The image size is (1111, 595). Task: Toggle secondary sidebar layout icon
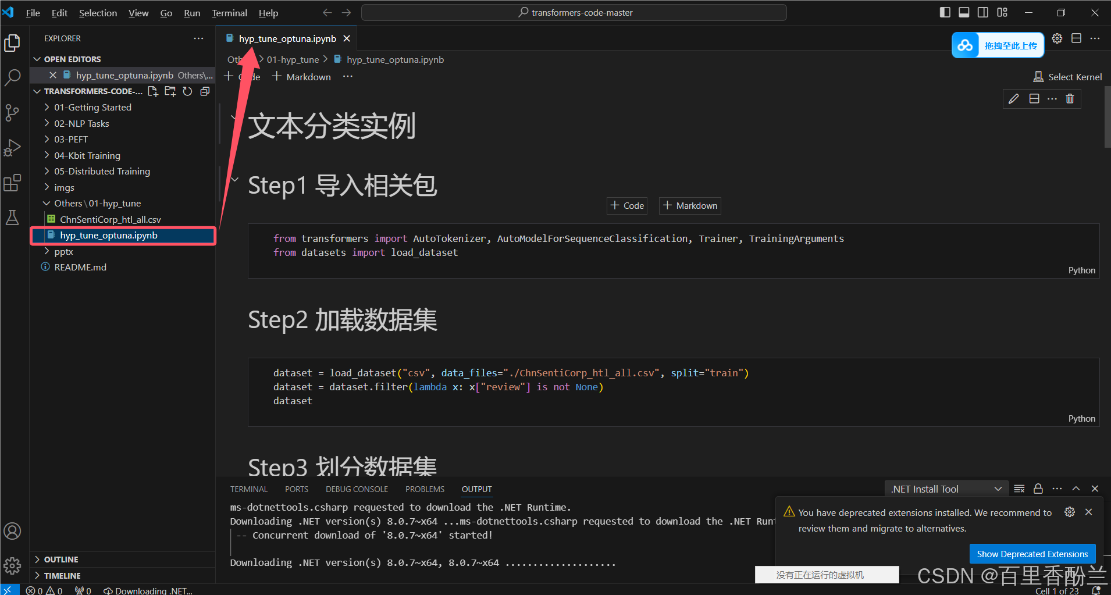pyautogui.click(x=983, y=12)
